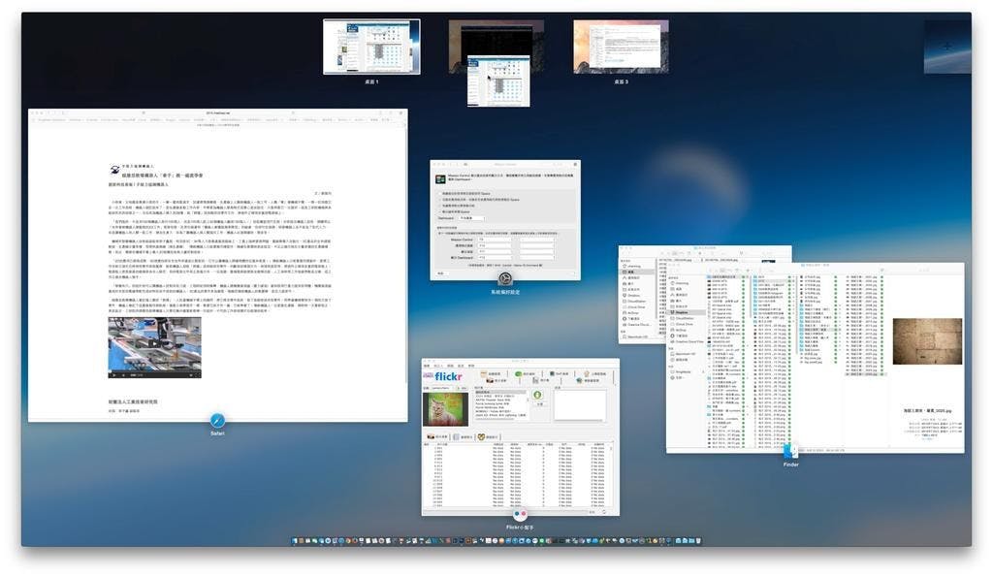
Task: Switch to the Desktop 1 space thumbnail
Action: click(371, 47)
